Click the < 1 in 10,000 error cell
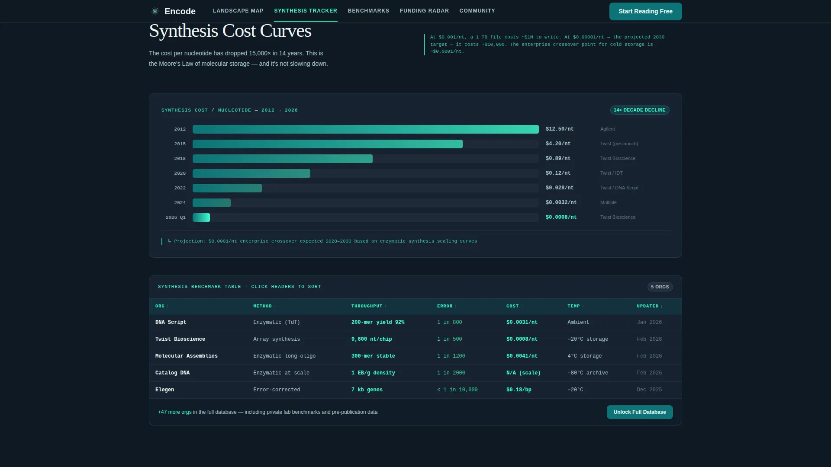831x467 pixels. coord(457,390)
